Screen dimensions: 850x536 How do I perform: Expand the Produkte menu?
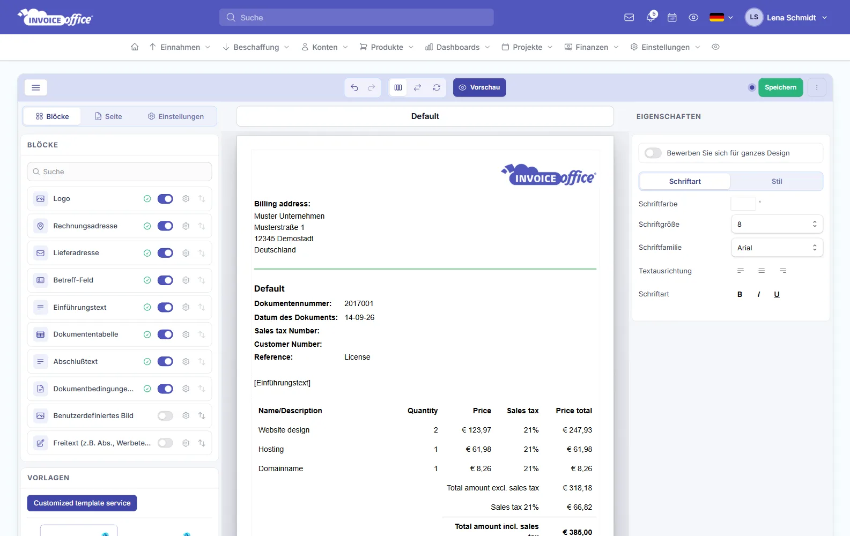[387, 47]
